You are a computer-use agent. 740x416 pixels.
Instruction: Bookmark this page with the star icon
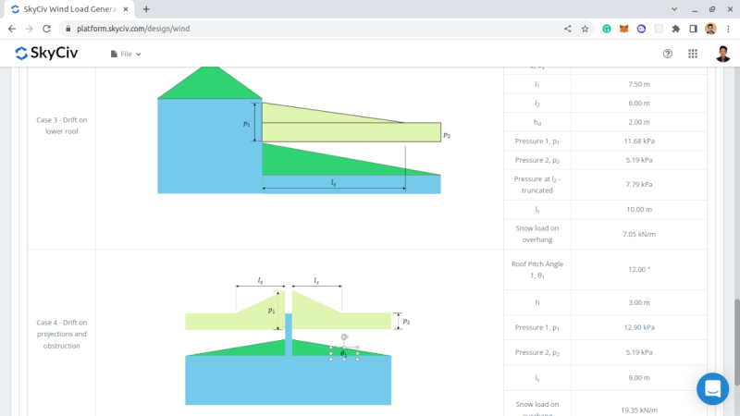(585, 29)
